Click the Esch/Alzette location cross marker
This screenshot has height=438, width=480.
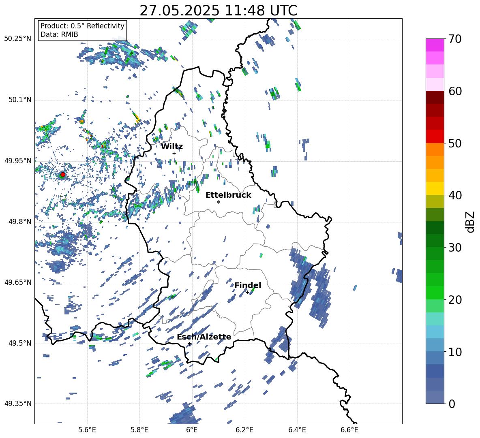(x=189, y=344)
